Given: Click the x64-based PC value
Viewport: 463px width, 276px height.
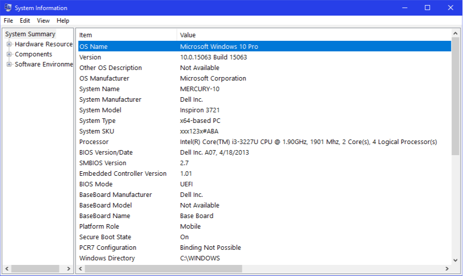Looking at the screenshot, I should (x=200, y=121).
